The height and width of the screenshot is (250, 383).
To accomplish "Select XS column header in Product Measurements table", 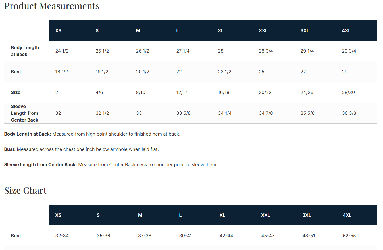I will 58,30.
